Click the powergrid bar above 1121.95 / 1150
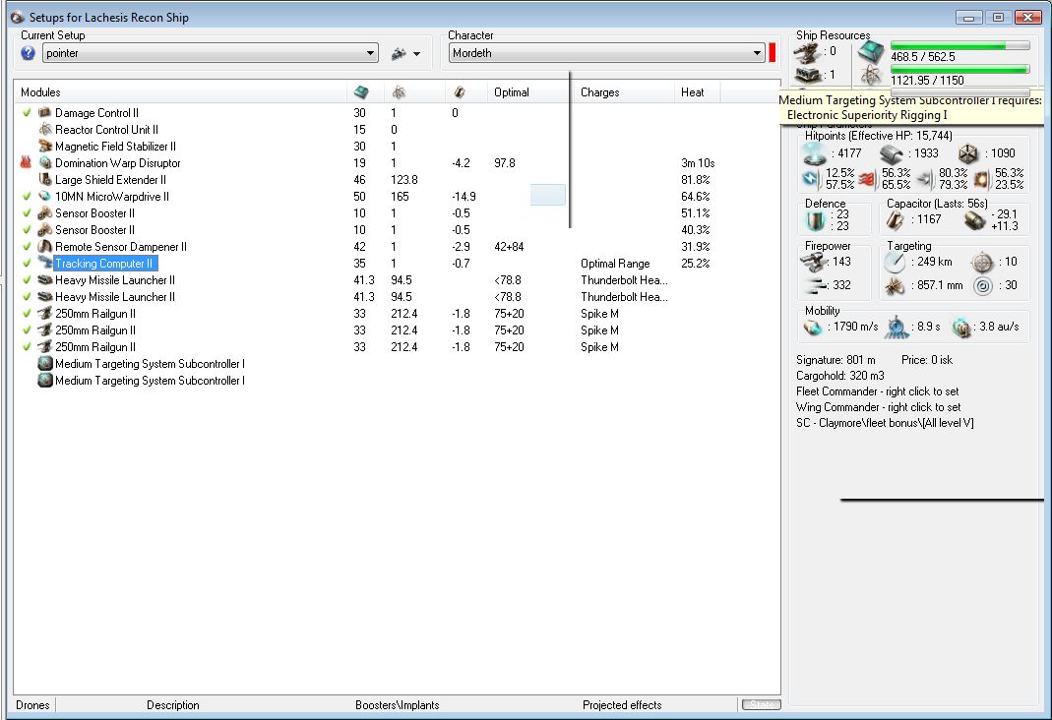1052x720 pixels. [960, 69]
